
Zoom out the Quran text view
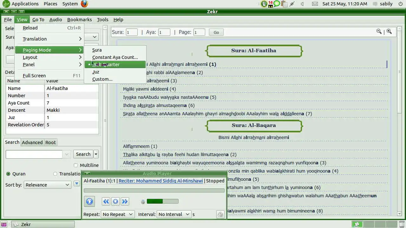point(379,31)
